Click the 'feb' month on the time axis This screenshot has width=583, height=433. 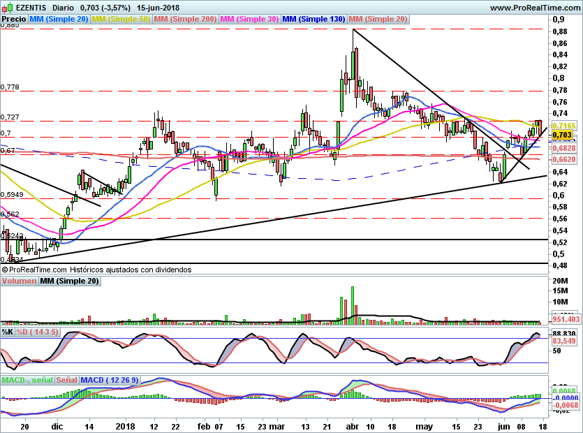point(203,426)
